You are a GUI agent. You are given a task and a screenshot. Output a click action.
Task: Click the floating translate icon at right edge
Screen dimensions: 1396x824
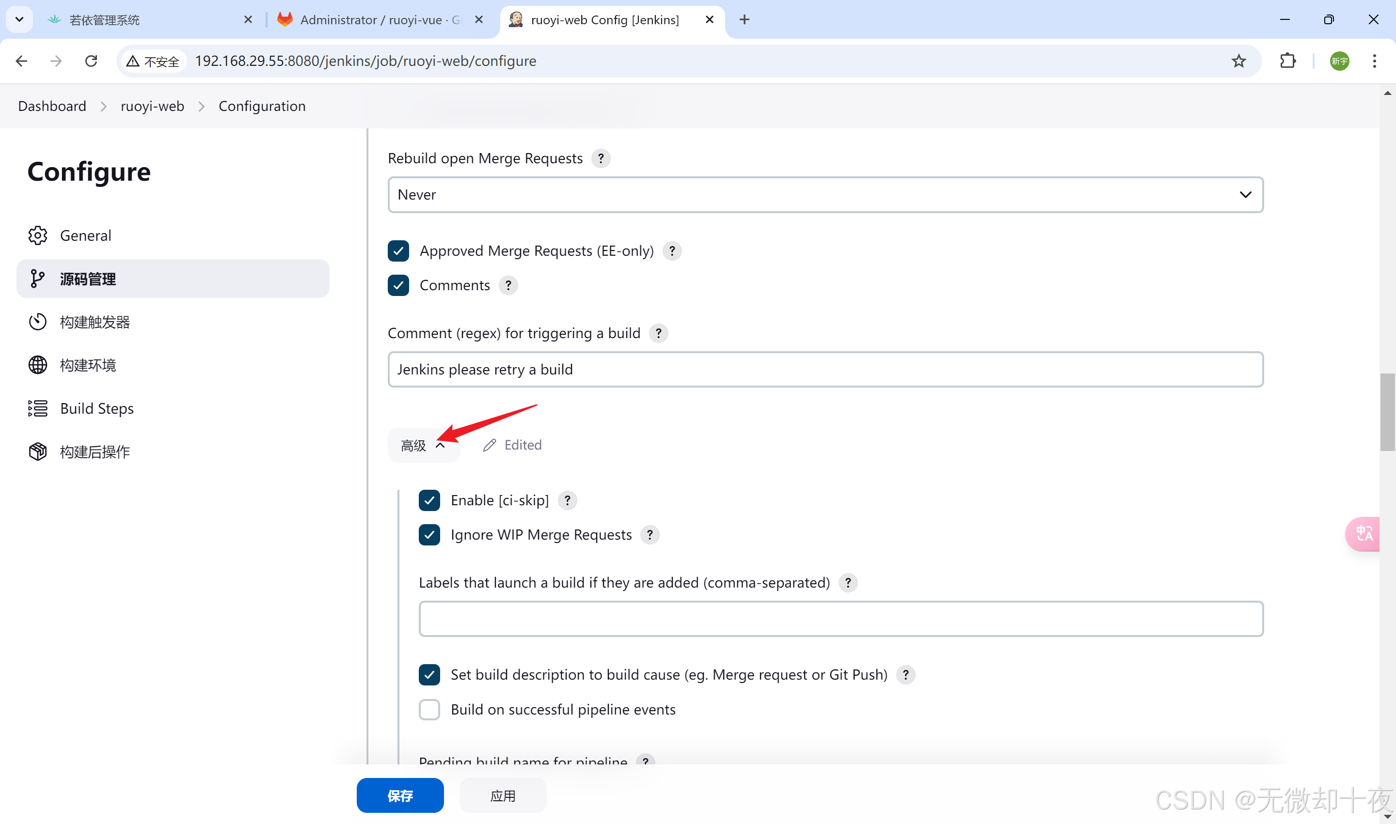point(1364,534)
